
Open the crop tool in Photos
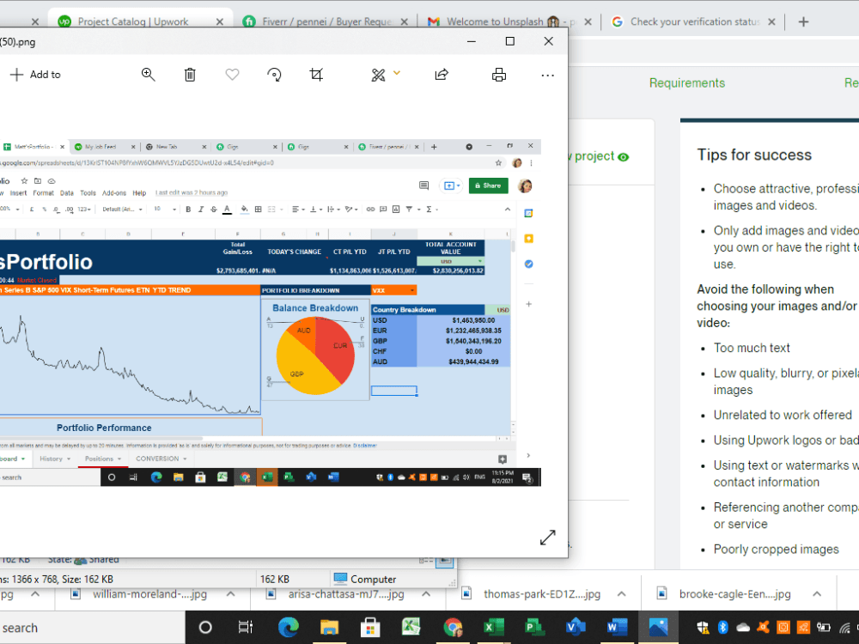pos(316,75)
